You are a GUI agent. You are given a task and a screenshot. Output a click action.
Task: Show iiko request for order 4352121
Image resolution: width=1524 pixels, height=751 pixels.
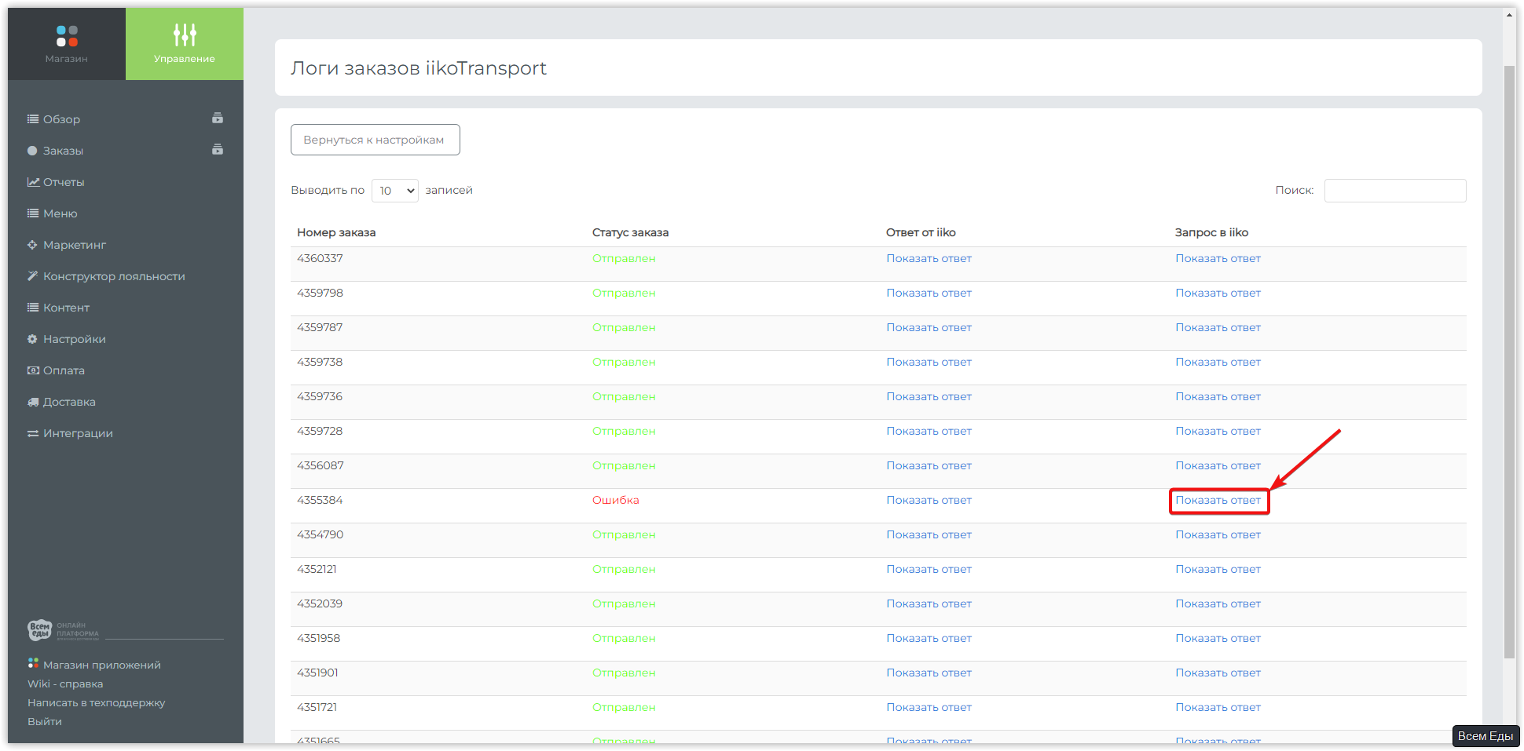[1218, 569]
